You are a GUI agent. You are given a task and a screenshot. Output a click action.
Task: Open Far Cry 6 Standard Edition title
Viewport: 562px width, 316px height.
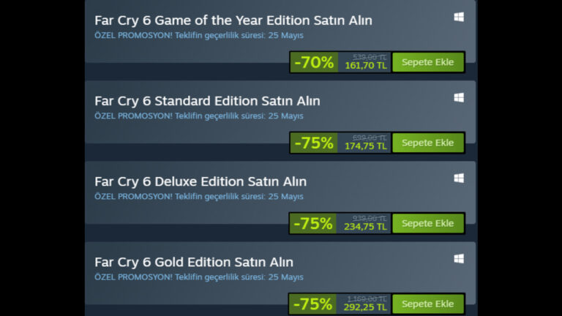pyautogui.click(x=207, y=101)
